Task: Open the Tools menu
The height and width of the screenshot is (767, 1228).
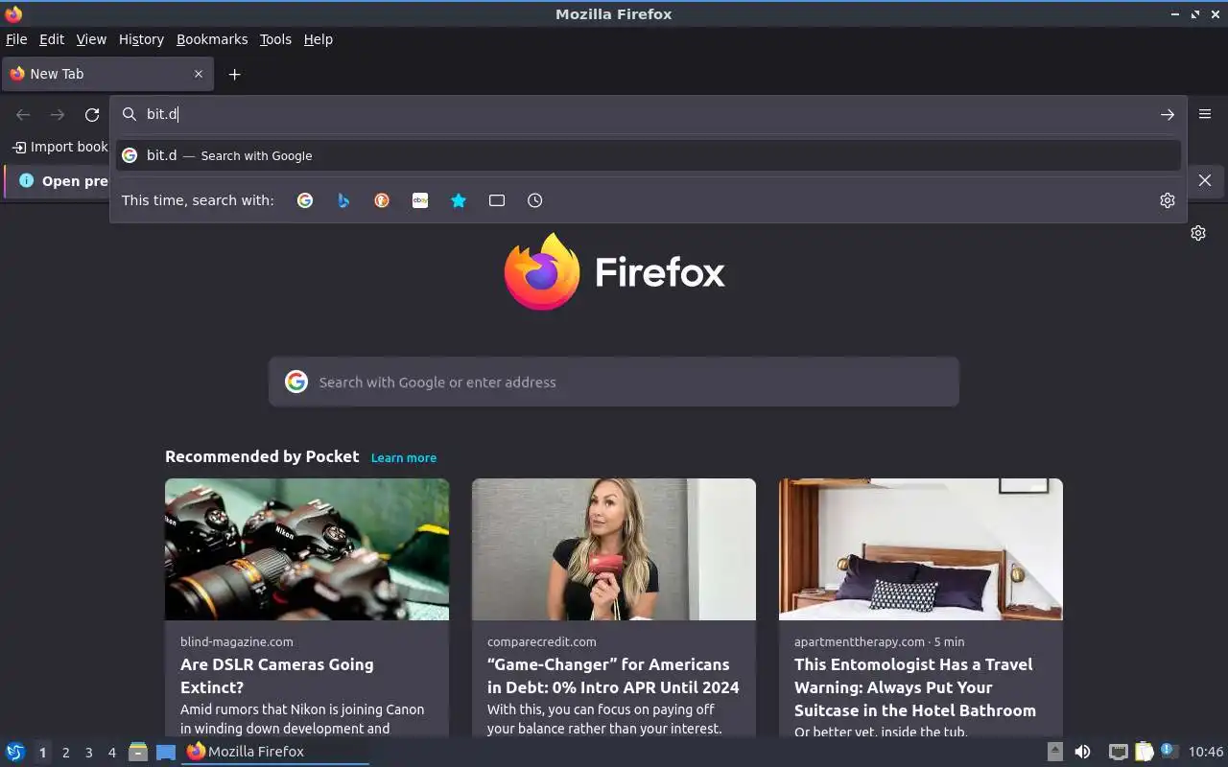Action: coord(275,39)
